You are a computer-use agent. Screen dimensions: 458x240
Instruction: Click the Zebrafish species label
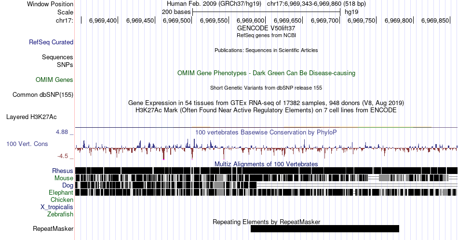(x=60, y=214)
